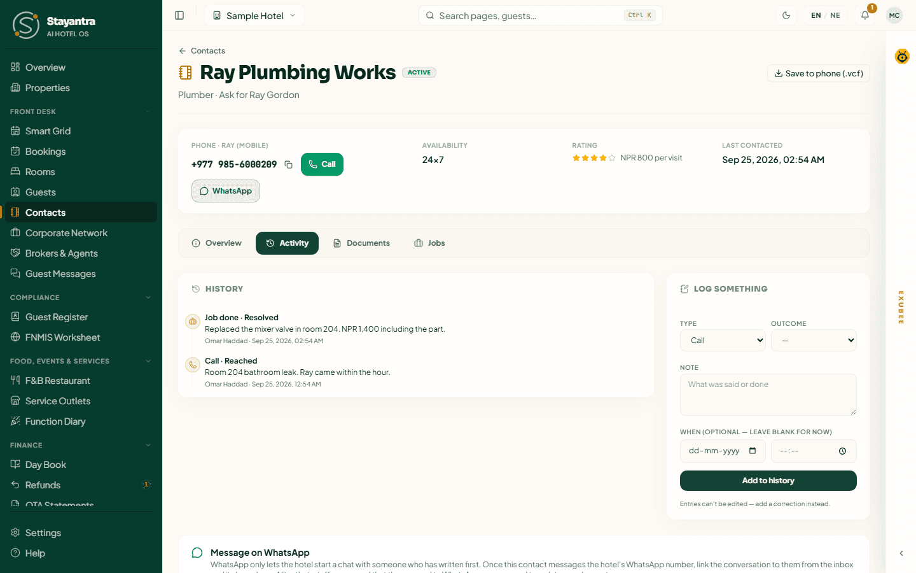Switch to the Jobs tab
Viewport: 916px width, 573px height.
429,243
